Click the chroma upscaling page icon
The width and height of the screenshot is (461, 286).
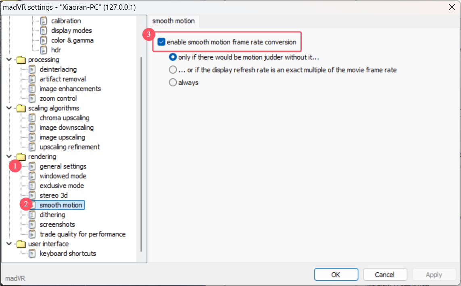coord(32,118)
